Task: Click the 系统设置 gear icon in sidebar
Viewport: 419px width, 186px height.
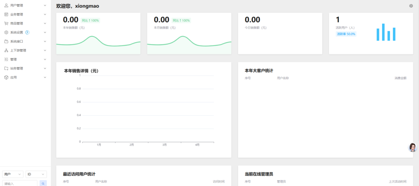Action: click(x=6, y=32)
